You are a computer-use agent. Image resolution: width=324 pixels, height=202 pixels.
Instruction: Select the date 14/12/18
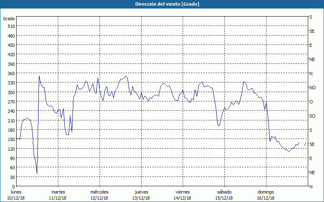[183, 198]
